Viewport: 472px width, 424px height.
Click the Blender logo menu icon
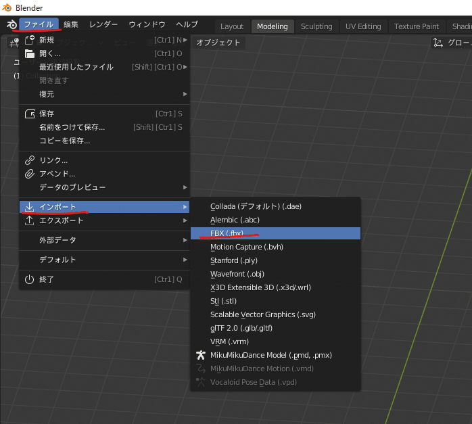click(x=11, y=24)
